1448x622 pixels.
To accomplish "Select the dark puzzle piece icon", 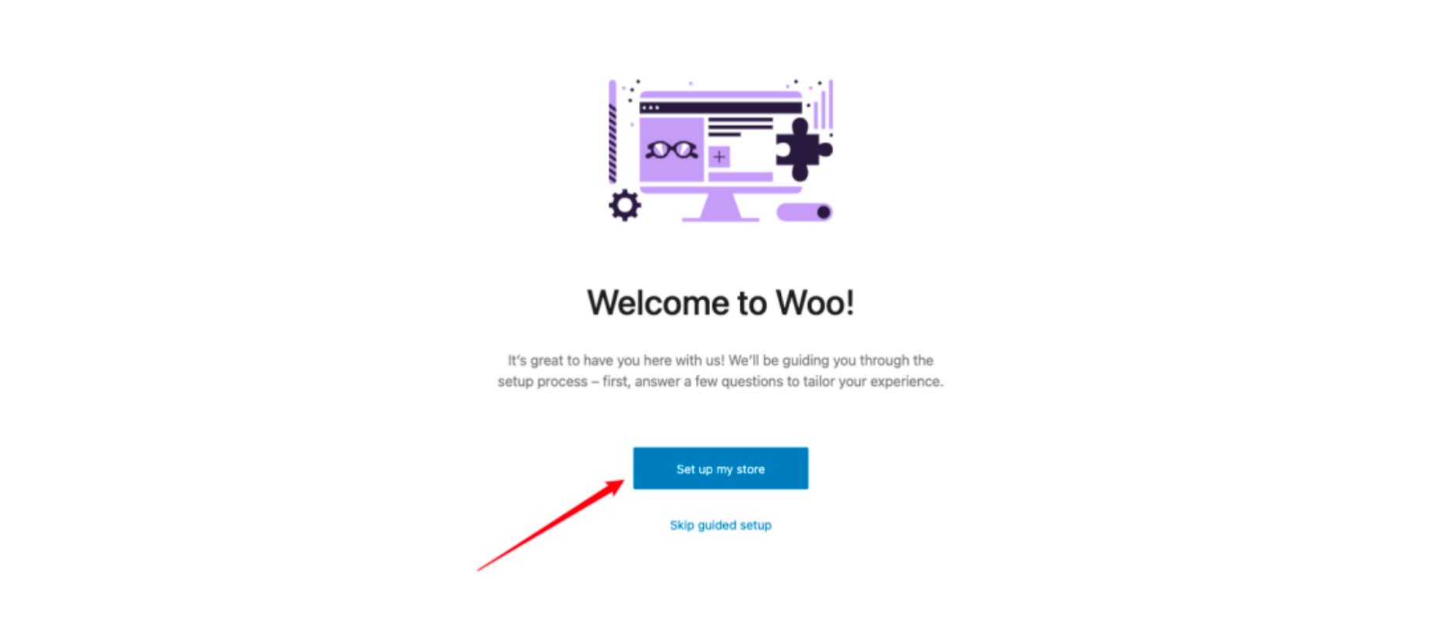I will click(803, 149).
